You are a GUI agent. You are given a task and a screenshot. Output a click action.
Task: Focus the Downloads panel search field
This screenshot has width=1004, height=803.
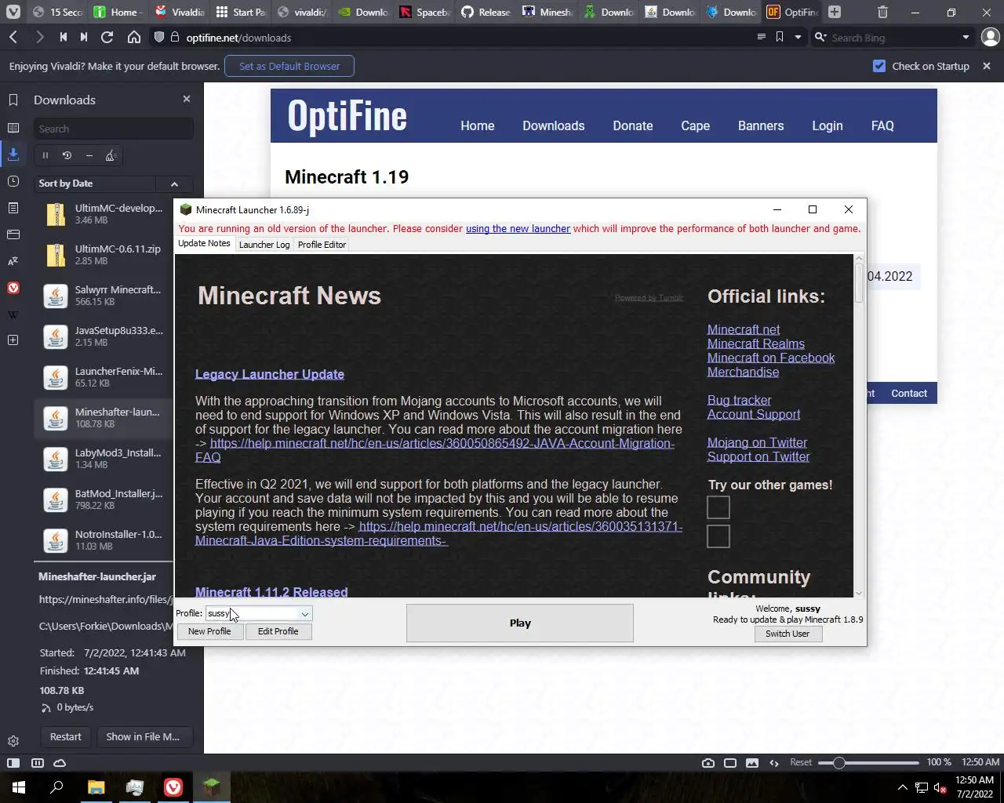[114, 129]
